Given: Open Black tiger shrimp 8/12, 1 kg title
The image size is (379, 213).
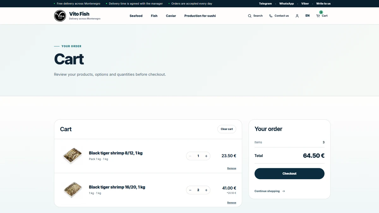Looking at the screenshot, I should 116,153.
